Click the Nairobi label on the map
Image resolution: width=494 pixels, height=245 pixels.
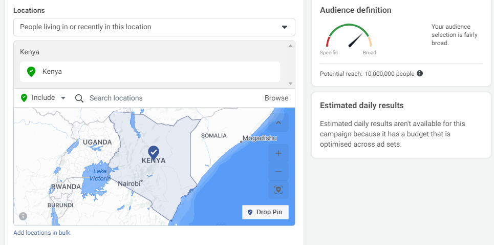click(129, 183)
